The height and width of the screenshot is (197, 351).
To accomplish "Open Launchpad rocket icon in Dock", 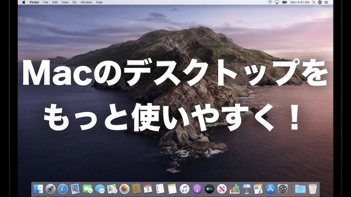I will [51, 189].
